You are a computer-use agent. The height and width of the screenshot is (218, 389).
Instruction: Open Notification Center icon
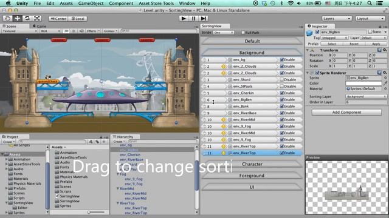379,3
